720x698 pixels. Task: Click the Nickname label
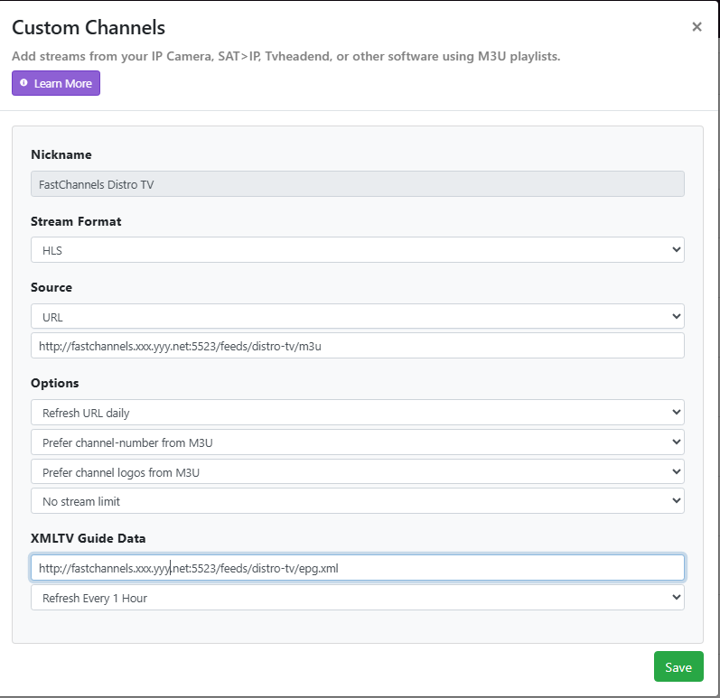click(61, 154)
